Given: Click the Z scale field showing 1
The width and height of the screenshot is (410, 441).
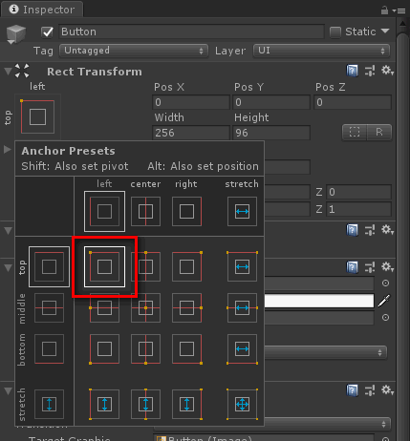Looking at the screenshot, I should (358, 209).
